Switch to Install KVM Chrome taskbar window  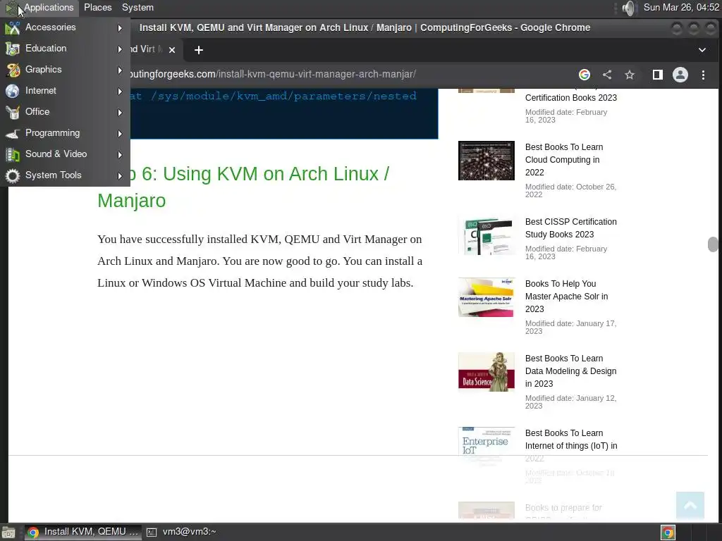pyautogui.click(x=82, y=532)
